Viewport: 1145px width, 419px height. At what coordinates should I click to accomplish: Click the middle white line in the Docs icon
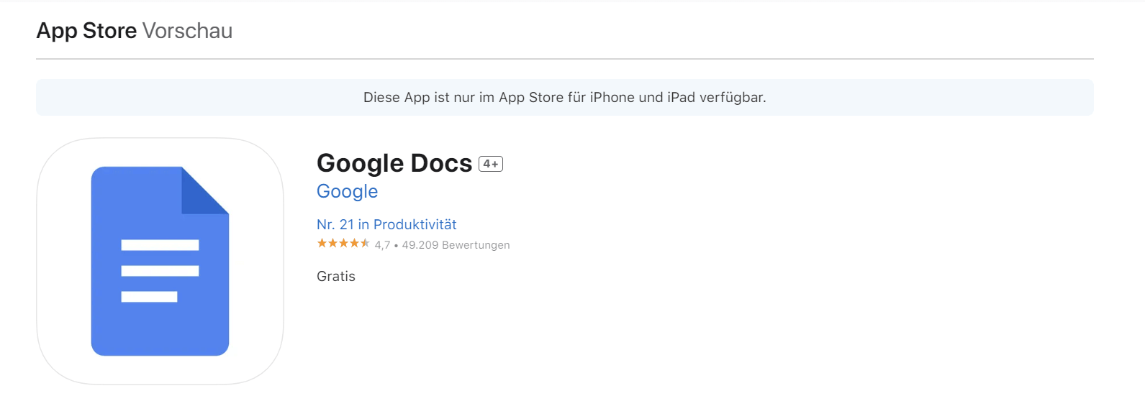point(160,271)
